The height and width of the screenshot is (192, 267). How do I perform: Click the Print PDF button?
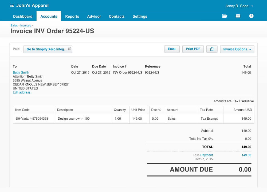pos(193,49)
